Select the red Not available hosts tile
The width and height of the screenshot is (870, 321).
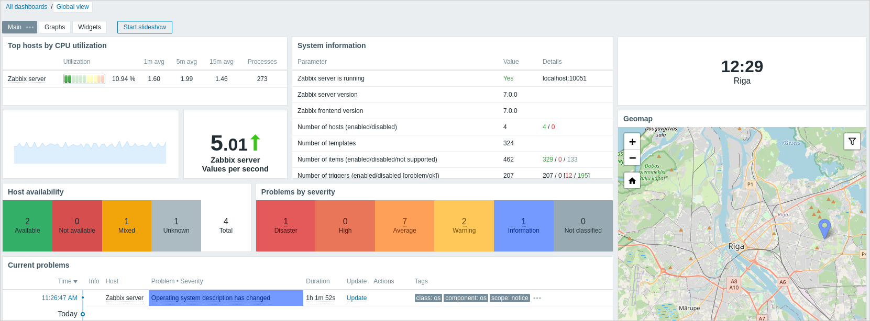(77, 226)
